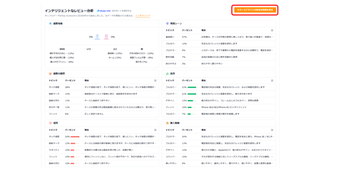Screen dimensions: 340x174
Task: Click the 長所 thumbs-up icon
Action: (167, 74)
